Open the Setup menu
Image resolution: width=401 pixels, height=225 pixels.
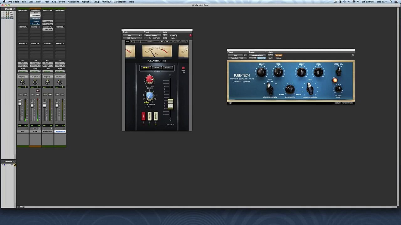pyautogui.click(x=96, y=2)
